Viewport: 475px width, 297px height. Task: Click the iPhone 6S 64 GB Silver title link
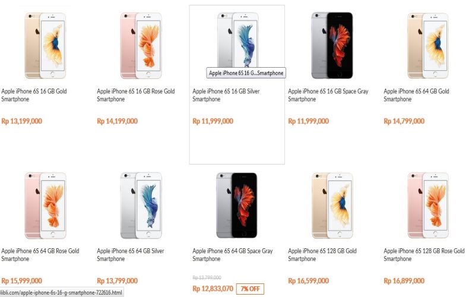pos(130,255)
